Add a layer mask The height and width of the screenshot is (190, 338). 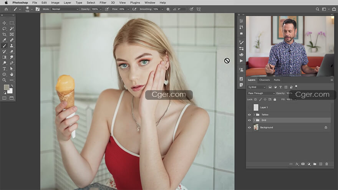click(303, 164)
